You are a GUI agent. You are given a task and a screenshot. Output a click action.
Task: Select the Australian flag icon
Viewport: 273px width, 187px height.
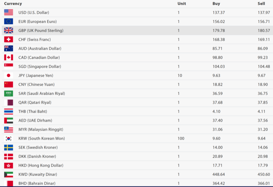click(x=9, y=48)
